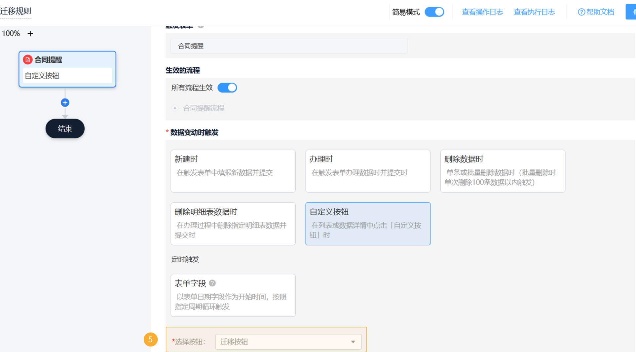Viewport: 636px width, 352px height.
Task: Click the 结束 end node
Action: pos(65,128)
